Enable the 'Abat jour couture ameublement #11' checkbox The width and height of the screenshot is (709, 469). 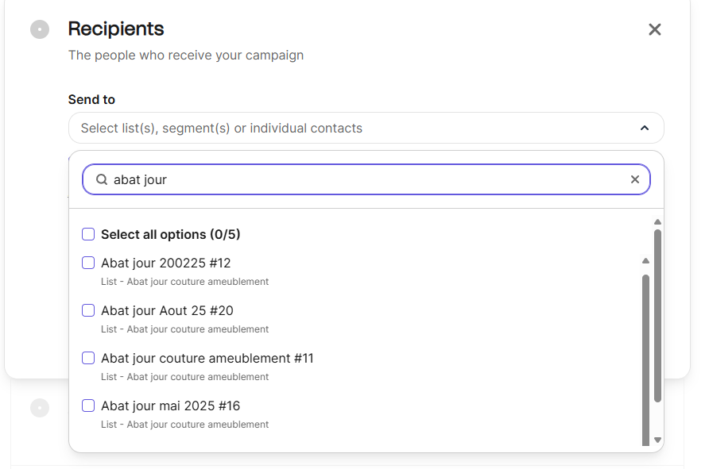pos(88,358)
